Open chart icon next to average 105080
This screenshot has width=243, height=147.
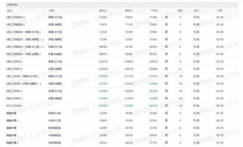[166, 69]
